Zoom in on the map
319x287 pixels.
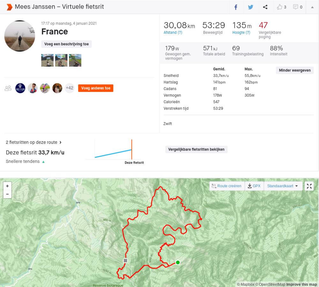tap(7, 186)
